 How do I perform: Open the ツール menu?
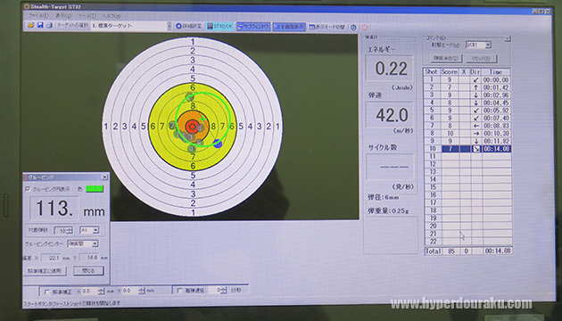(87, 16)
